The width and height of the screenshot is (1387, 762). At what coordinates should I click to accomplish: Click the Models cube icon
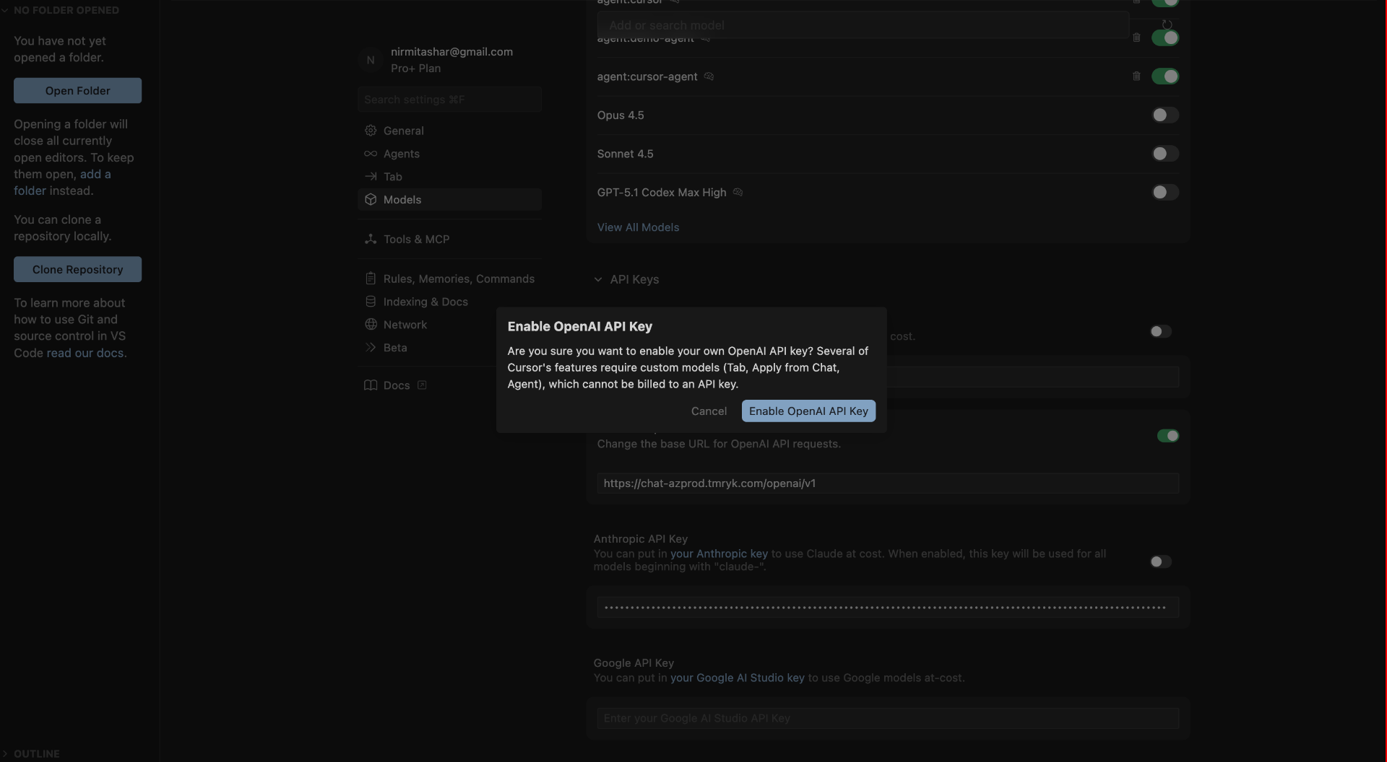point(371,199)
